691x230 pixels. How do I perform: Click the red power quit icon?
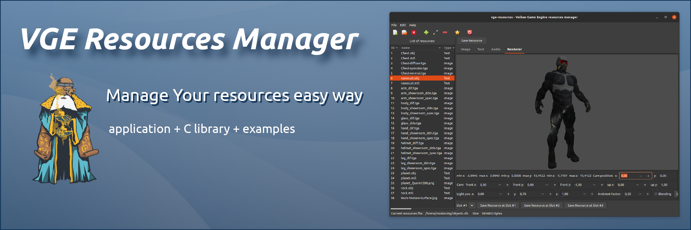469,32
